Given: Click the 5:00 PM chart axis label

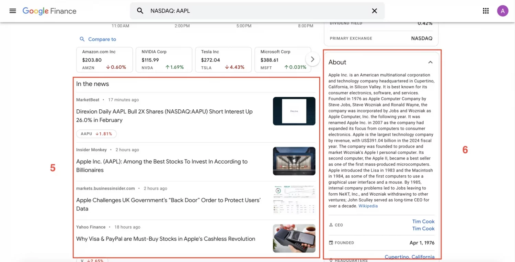Looking at the screenshot, I should click(x=244, y=26).
